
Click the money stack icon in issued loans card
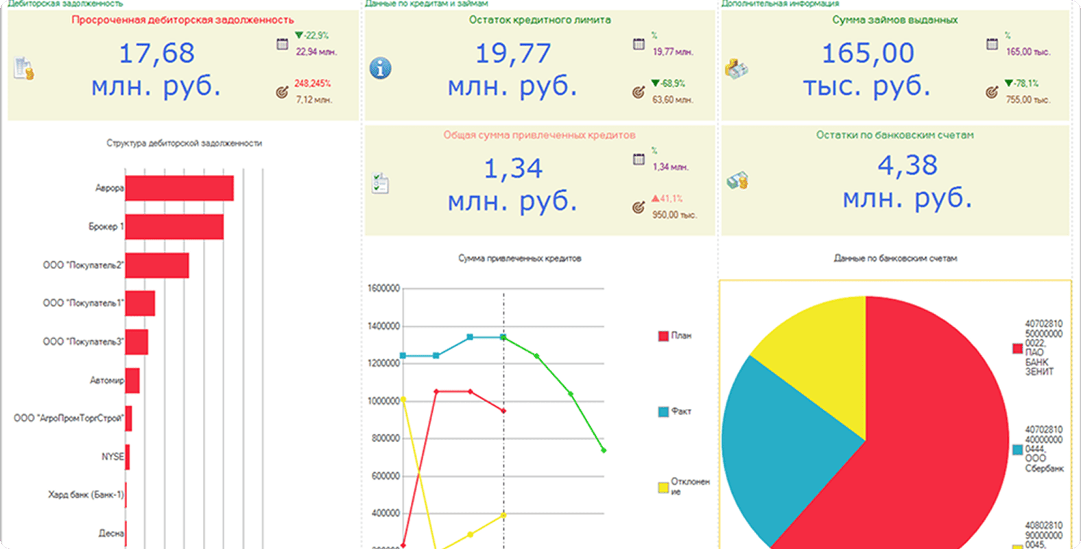pos(737,69)
